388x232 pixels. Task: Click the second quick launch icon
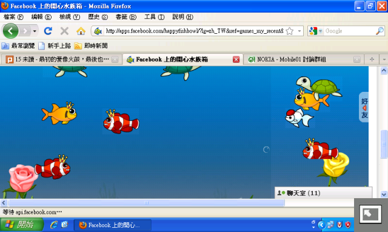click(x=65, y=225)
